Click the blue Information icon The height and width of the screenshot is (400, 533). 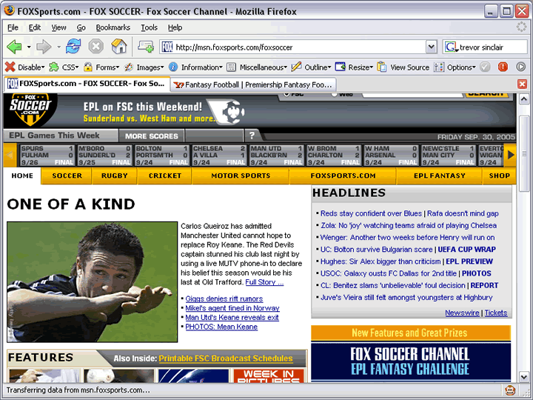click(x=173, y=67)
